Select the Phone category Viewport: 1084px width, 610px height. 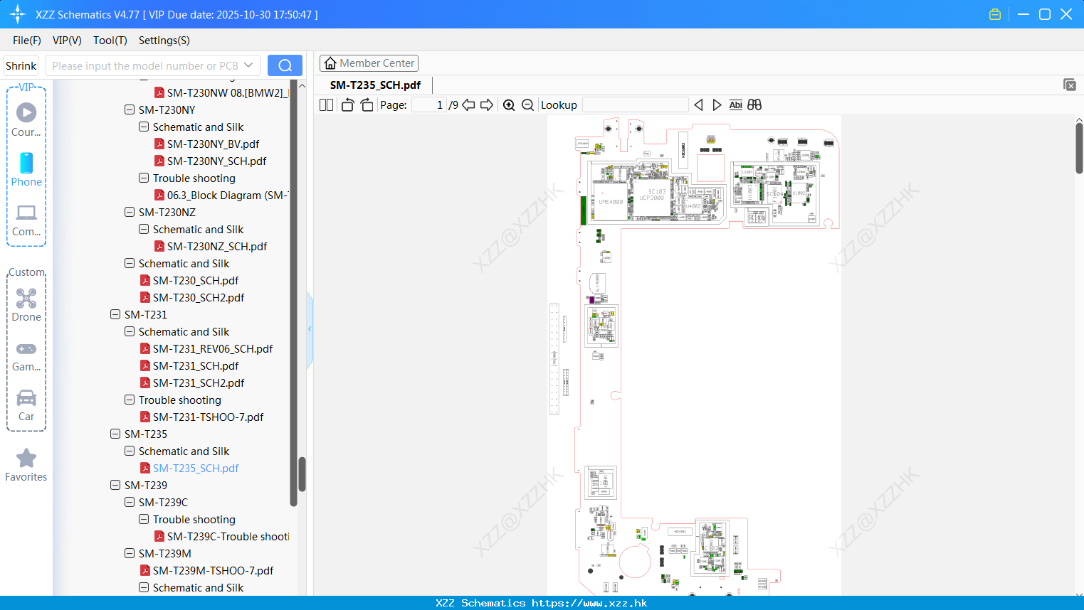[x=26, y=169]
